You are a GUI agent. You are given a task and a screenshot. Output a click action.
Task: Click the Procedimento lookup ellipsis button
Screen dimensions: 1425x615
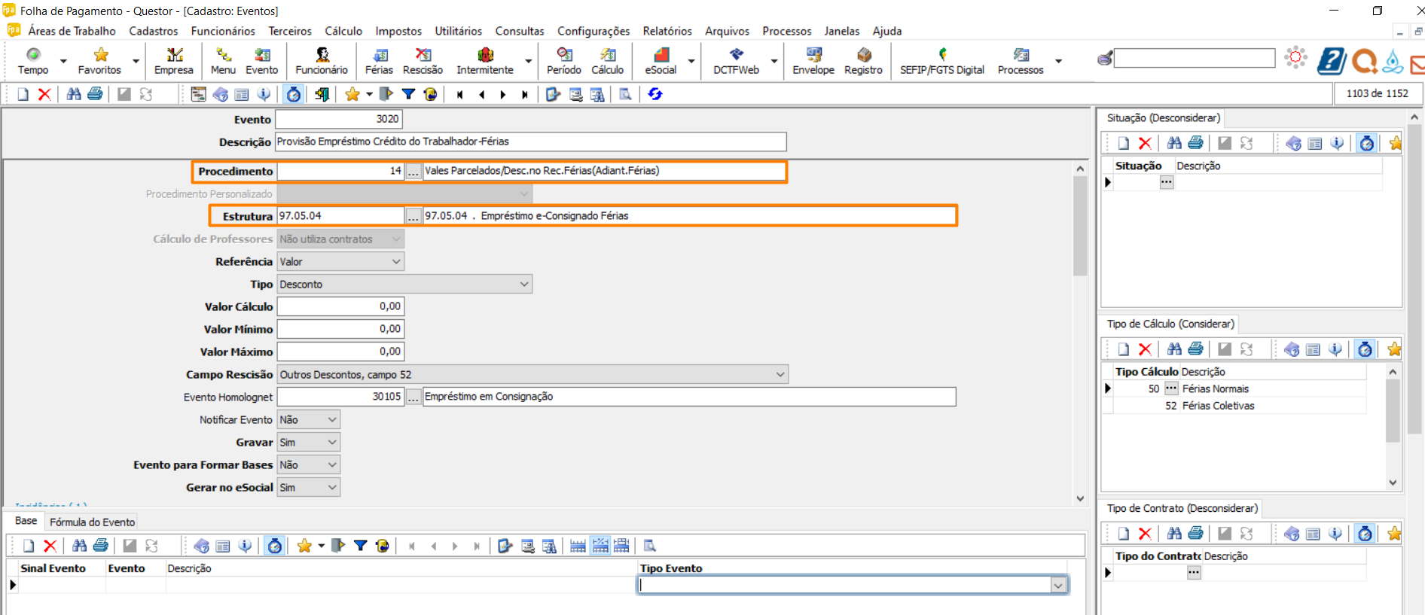[x=413, y=172]
